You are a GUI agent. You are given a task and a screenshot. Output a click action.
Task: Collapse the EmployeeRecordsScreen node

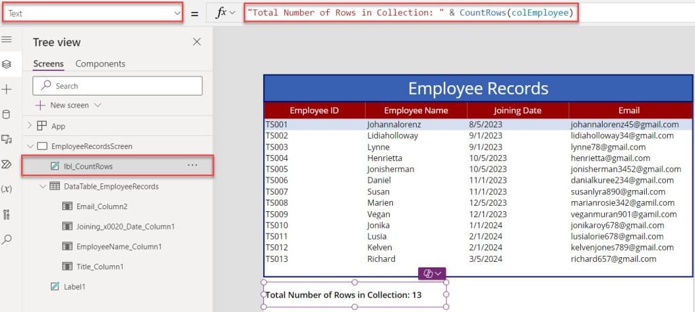pyautogui.click(x=30, y=146)
